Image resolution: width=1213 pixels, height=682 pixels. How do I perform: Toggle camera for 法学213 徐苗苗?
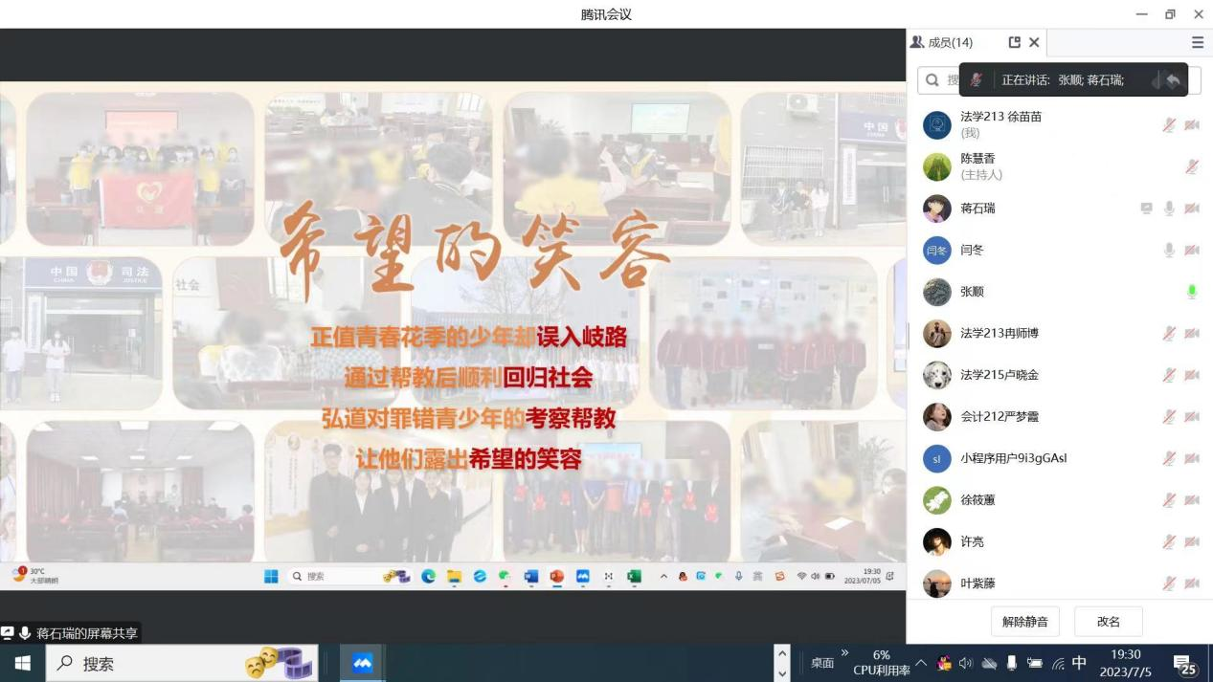click(x=1192, y=124)
